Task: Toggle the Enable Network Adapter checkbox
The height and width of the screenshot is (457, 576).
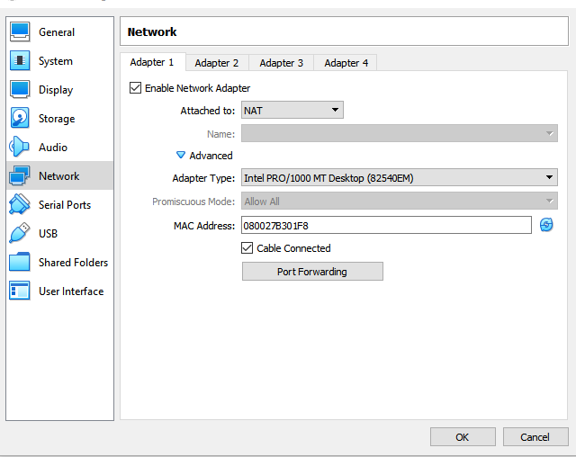Action: 136,88
